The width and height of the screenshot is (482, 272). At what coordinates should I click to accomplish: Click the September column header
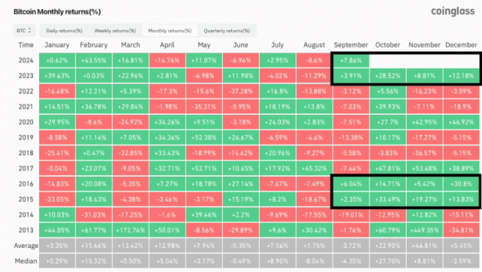pos(351,45)
